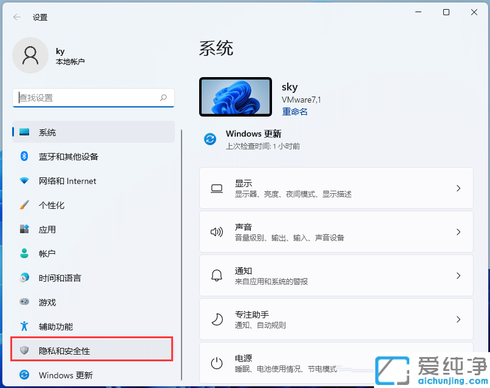Click the ky local account profile picture

click(x=30, y=55)
